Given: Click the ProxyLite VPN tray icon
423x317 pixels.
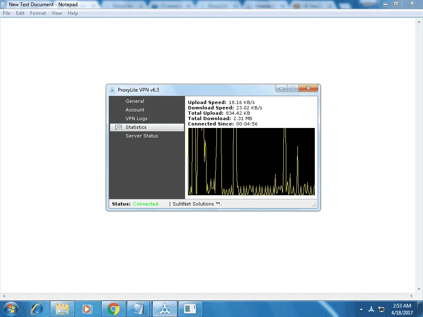Looking at the screenshot, I should pos(371,309).
